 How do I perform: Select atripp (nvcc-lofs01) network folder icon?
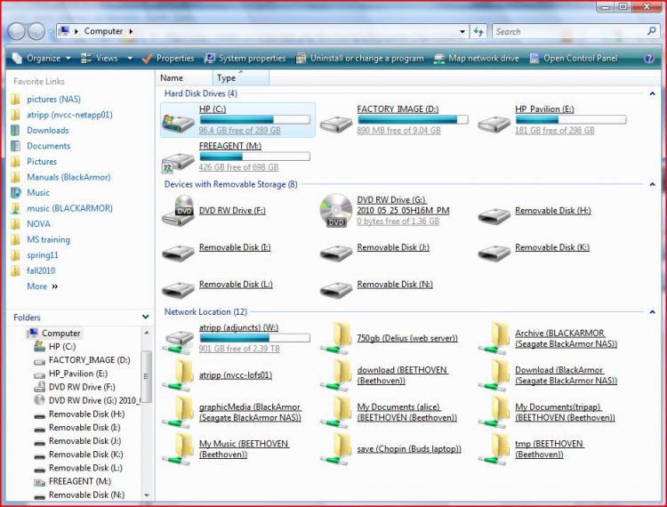tap(178, 375)
